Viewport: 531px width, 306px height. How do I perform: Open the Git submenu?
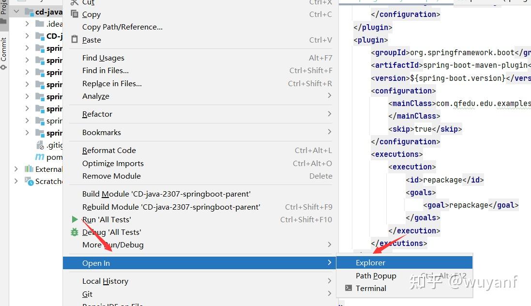pos(87,294)
